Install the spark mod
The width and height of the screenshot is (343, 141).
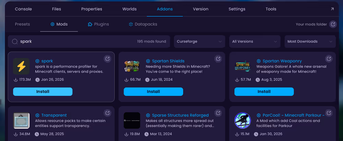point(43,92)
